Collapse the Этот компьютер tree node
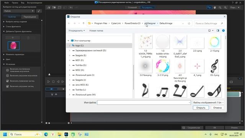245x138 pixels. 68,41
